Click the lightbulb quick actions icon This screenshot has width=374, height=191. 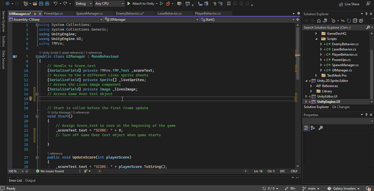31,99
